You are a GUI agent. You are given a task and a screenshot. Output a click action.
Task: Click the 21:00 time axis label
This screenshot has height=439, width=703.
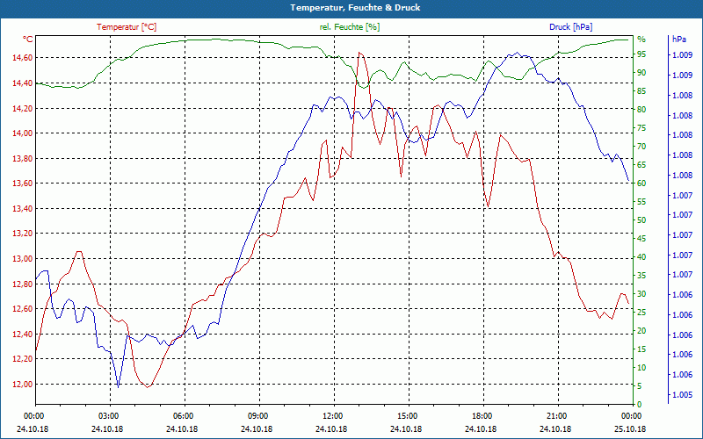pyautogui.click(x=555, y=415)
